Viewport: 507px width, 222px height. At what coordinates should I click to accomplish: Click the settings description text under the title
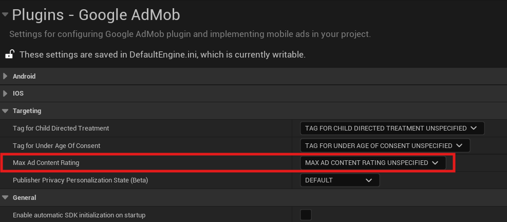190,34
